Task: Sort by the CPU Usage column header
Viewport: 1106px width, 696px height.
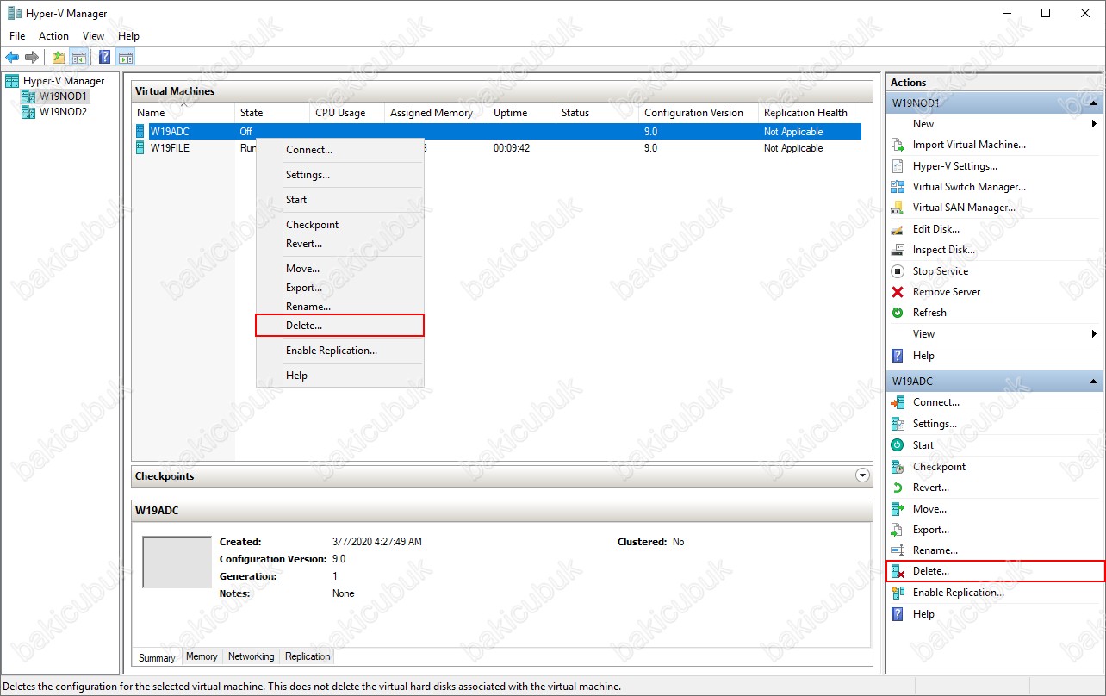Action: click(347, 113)
